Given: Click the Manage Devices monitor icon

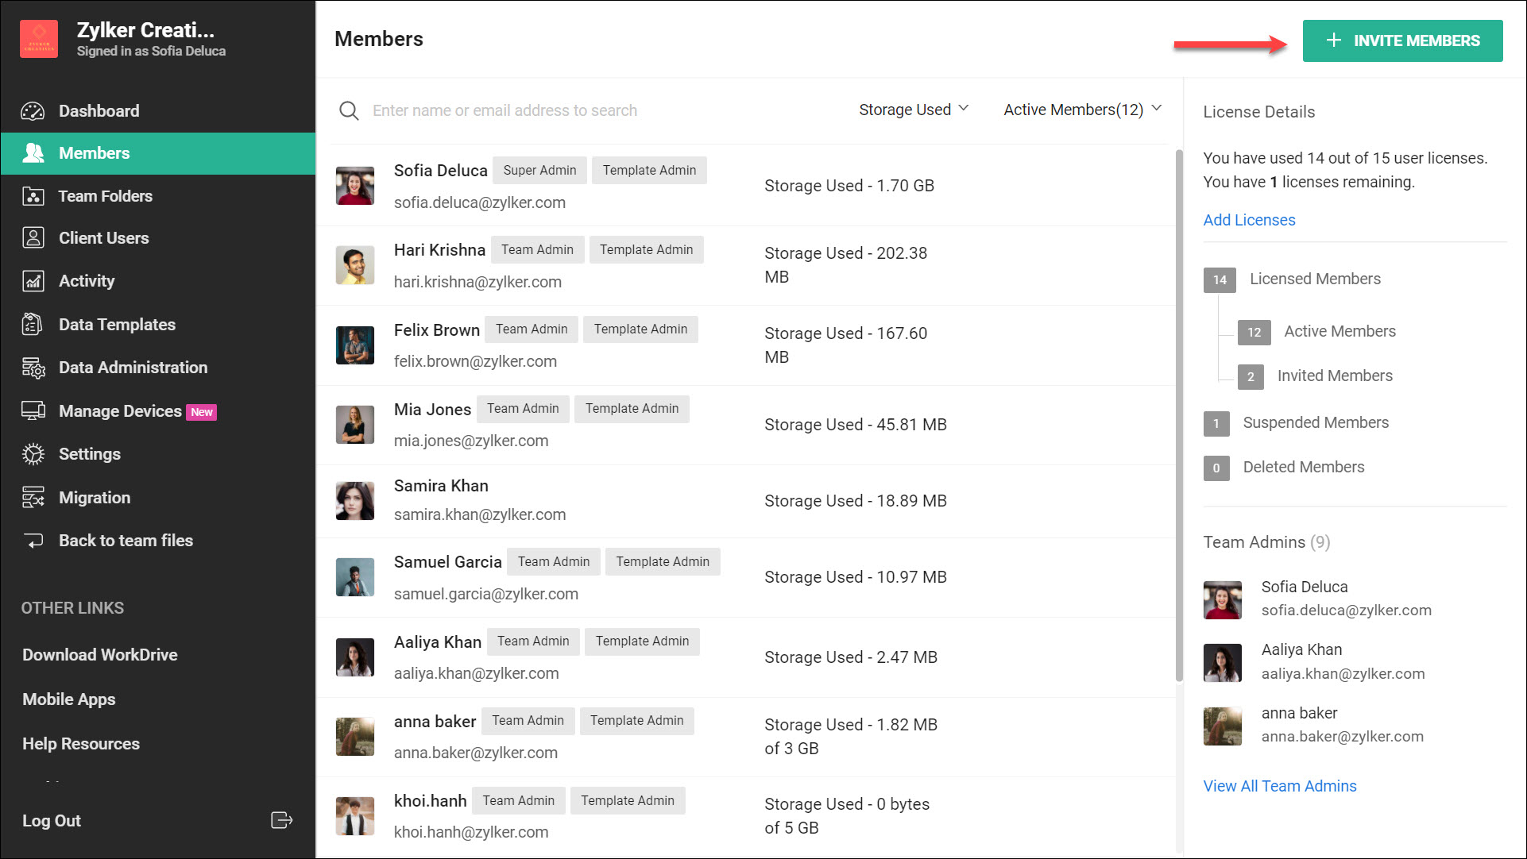Looking at the screenshot, I should [x=33, y=411].
